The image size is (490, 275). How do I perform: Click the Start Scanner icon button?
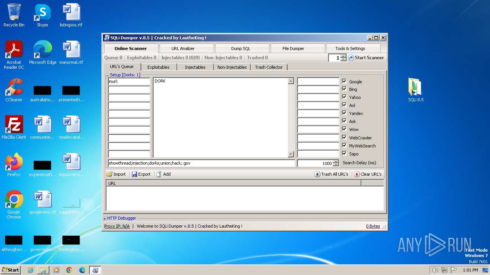(351, 58)
